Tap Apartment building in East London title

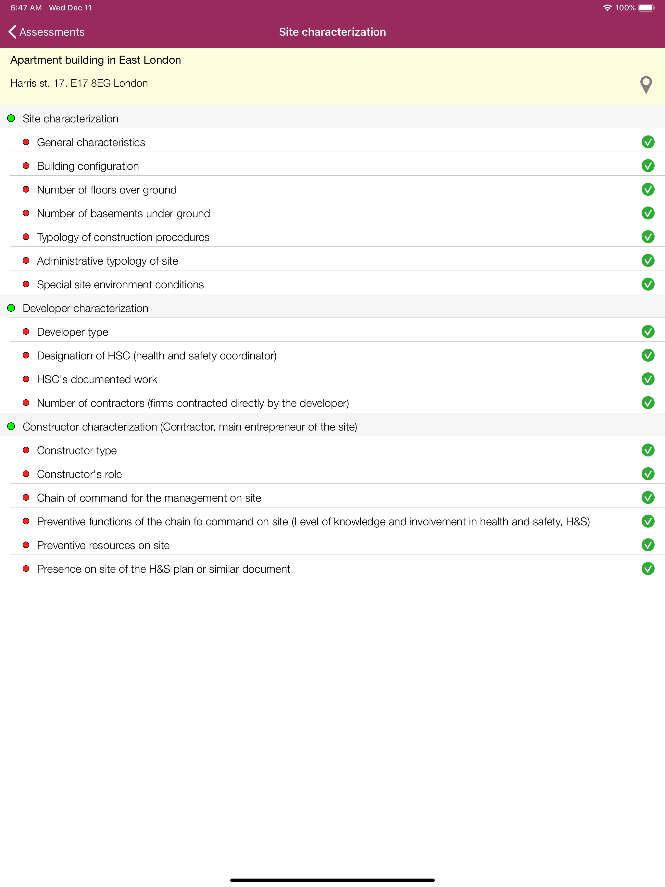click(95, 60)
